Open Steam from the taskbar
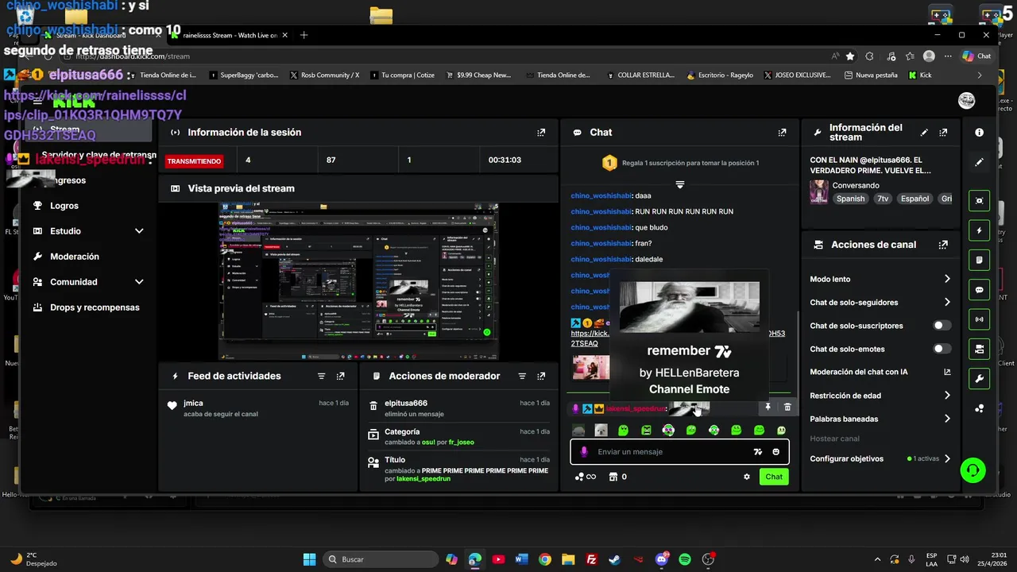1017x572 pixels. (615, 559)
